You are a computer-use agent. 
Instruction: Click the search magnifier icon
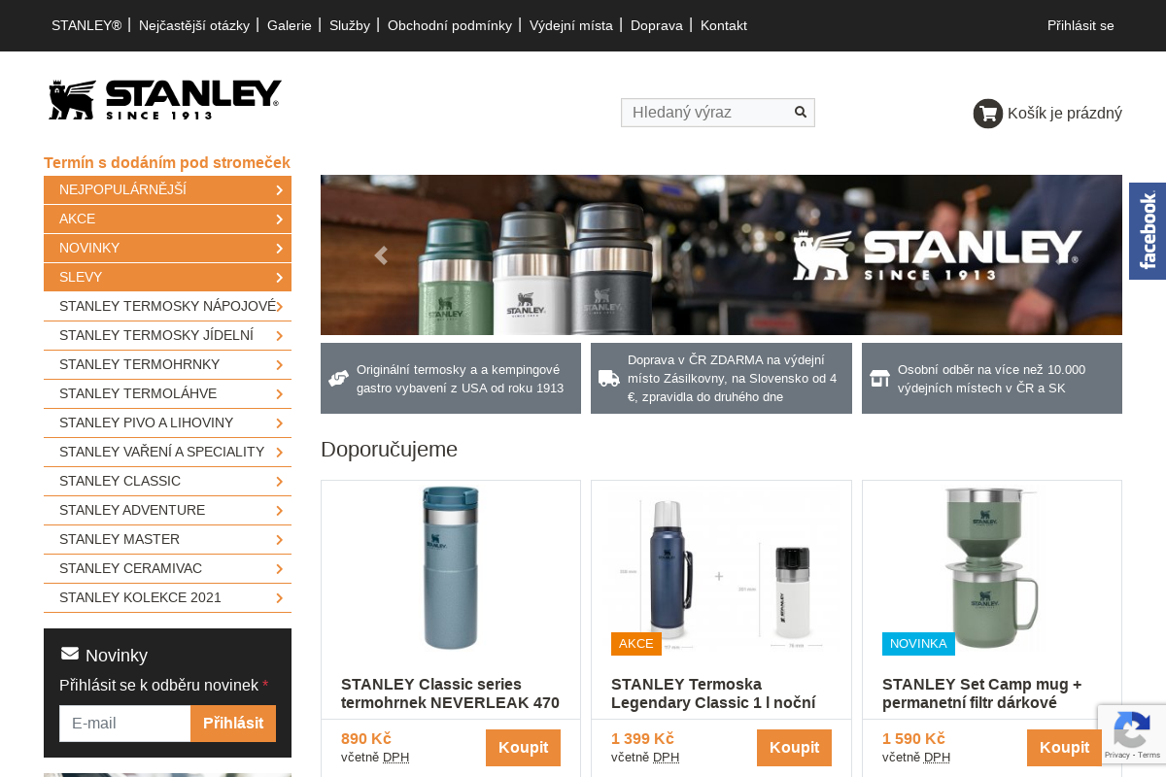(x=801, y=112)
